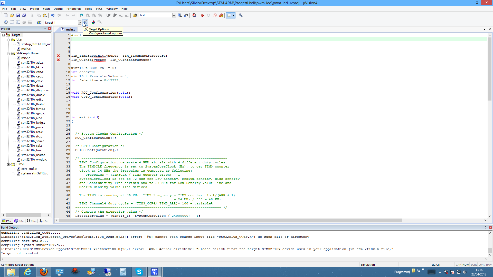Open Configuration wrench icon
This screenshot has height=277, width=493.
(241, 15)
